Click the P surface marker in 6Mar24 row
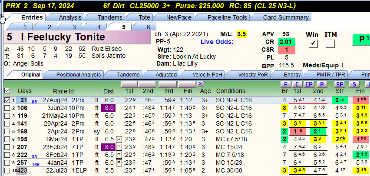 119,139
